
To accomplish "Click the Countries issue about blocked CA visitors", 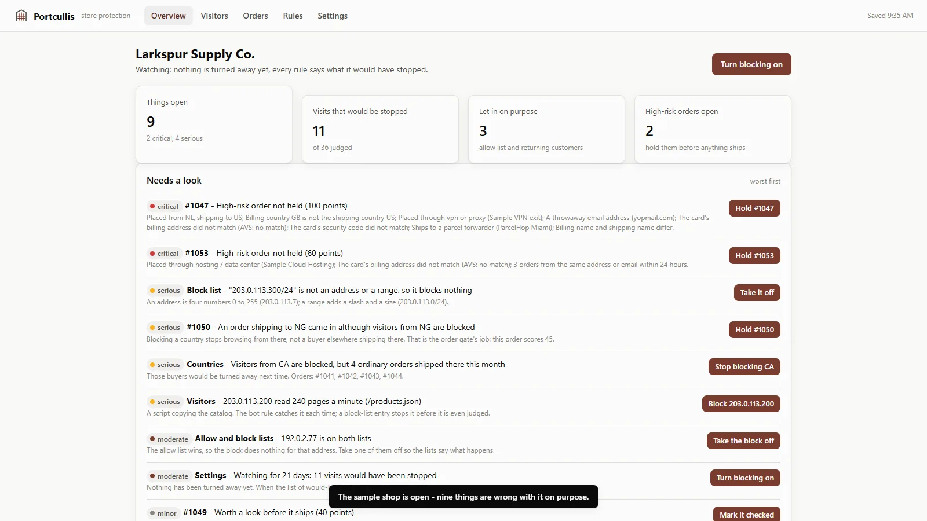I will point(346,364).
